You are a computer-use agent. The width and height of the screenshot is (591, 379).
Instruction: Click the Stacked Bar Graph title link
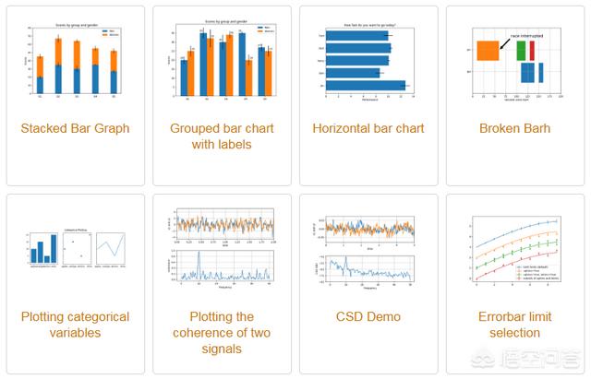(75, 128)
